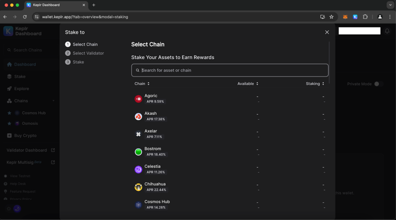Click the Bostrom green circle icon

(x=138, y=152)
